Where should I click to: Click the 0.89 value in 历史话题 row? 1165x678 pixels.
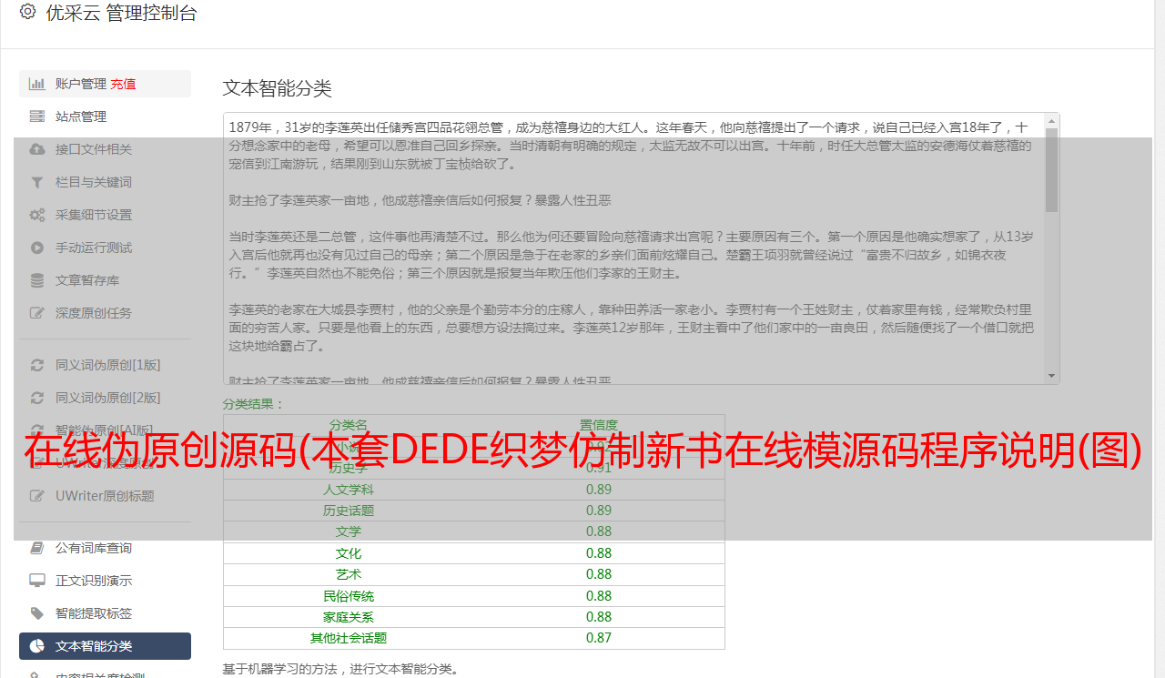tap(599, 511)
